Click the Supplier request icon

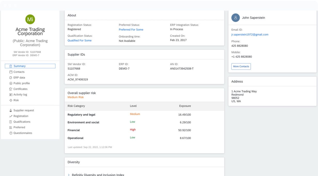11,111
